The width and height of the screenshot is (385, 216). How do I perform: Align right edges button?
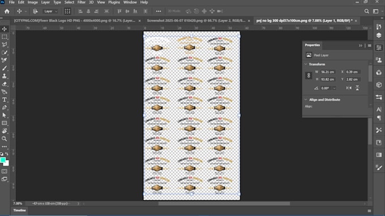tap(96, 11)
